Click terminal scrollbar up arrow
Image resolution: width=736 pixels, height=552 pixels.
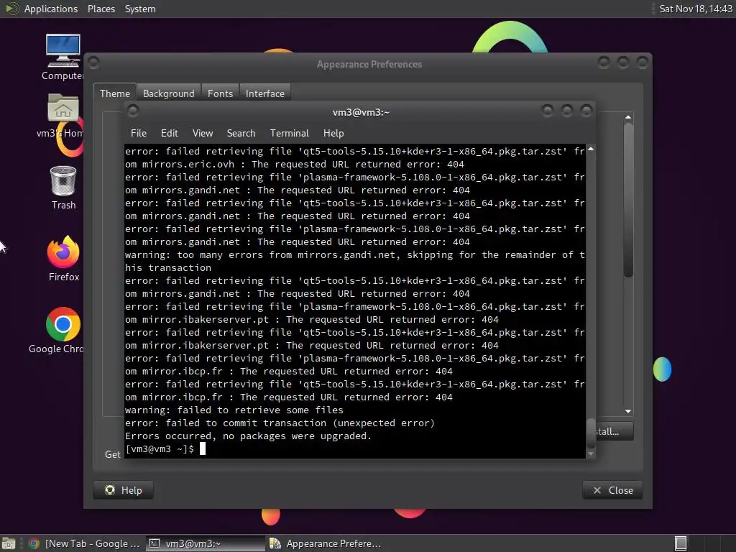(x=591, y=149)
